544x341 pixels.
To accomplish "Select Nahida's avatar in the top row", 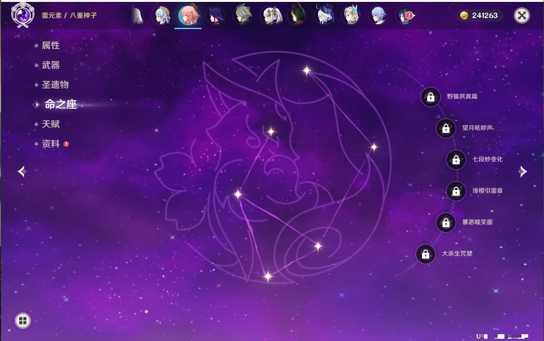I will pyautogui.click(x=270, y=16).
